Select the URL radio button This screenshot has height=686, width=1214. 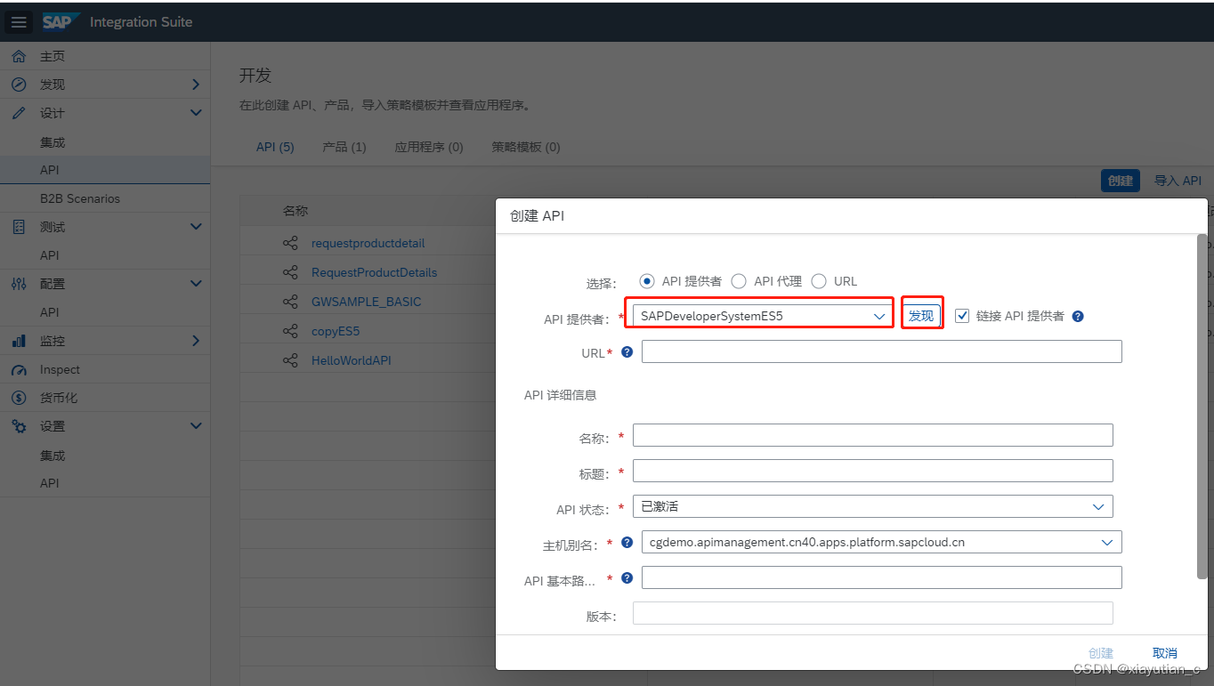point(819,281)
